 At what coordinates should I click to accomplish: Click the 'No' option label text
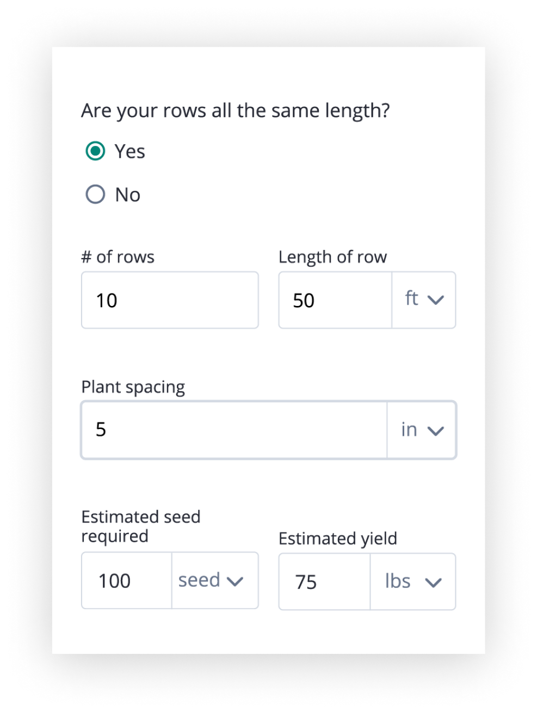pyautogui.click(x=128, y=195)
